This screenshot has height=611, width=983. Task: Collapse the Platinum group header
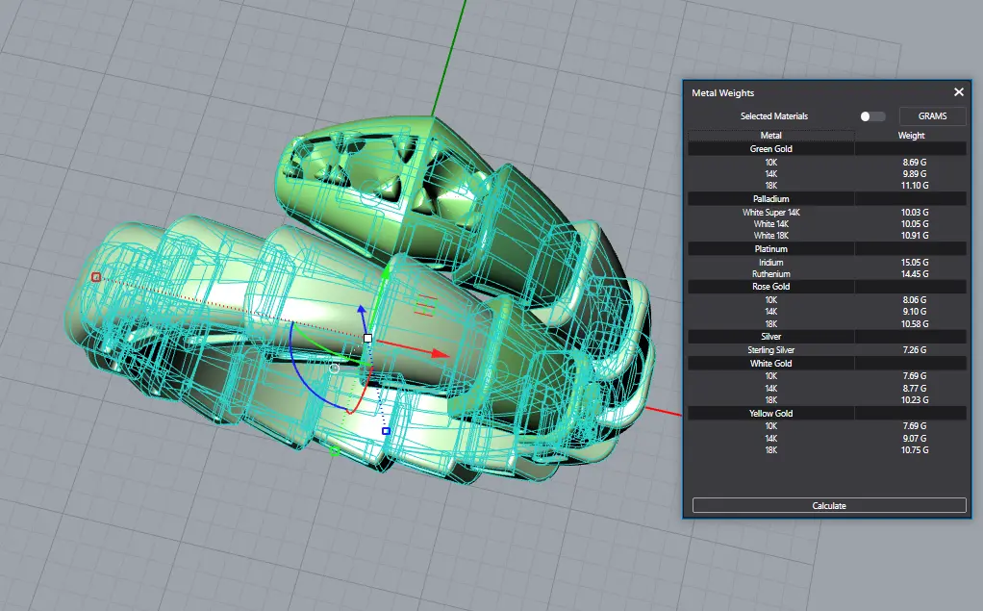(x=770, y=249)
